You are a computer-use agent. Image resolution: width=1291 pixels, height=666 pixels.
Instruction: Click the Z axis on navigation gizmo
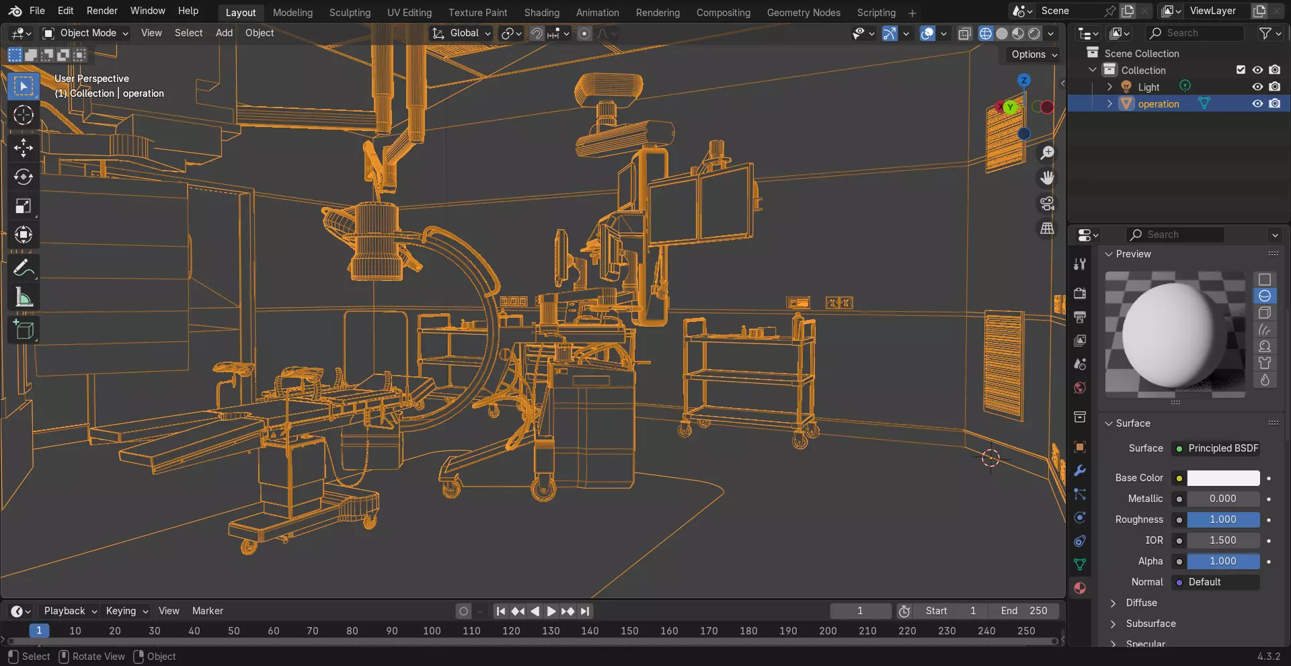[x=1024, y=80]
